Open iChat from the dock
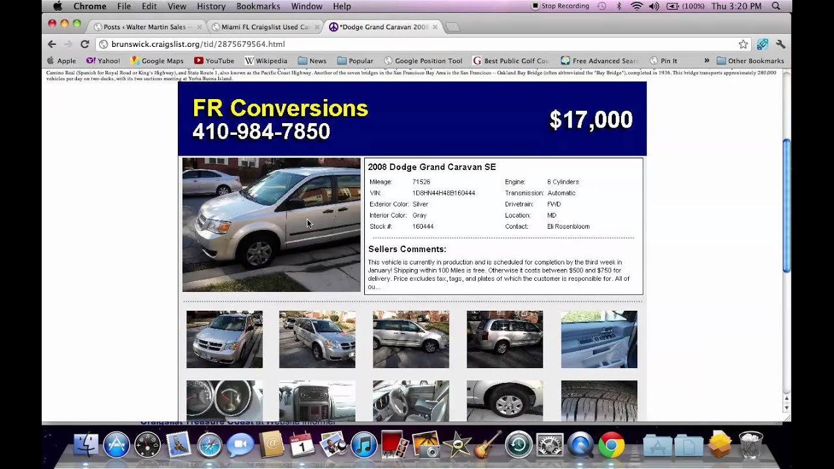Viewport: 834px width, 469px height. pyautogui.click(x=240, y=446)
